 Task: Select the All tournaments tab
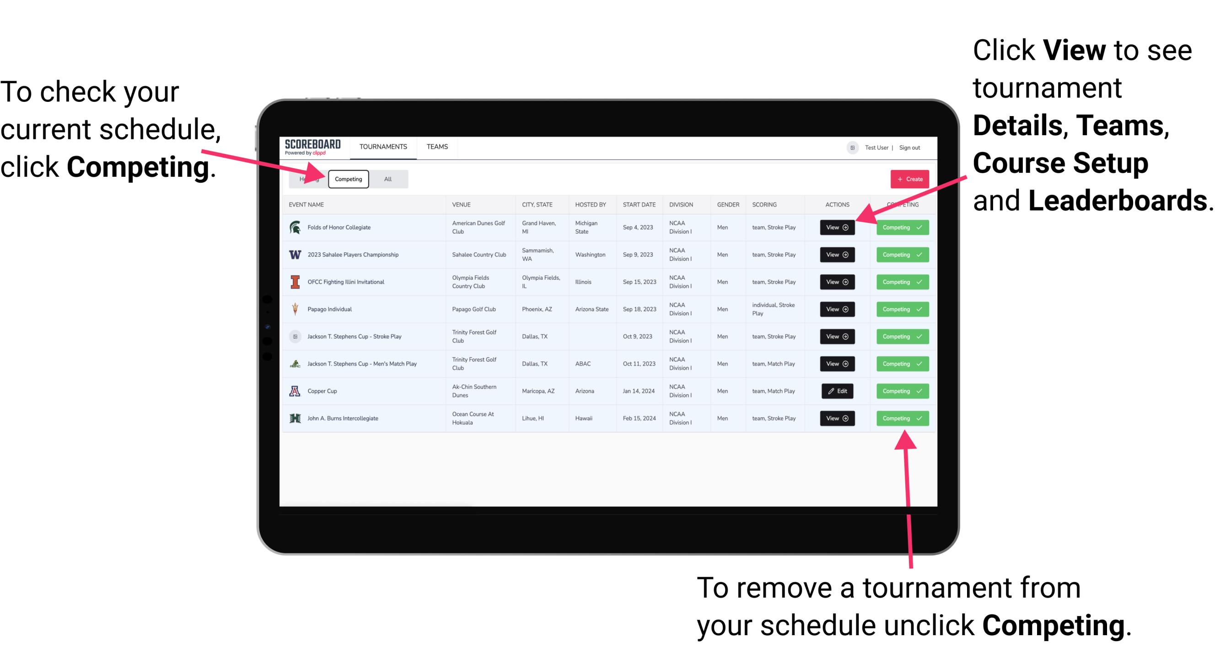point(387,179)
